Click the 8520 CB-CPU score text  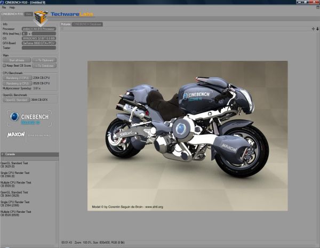(42, 83)
